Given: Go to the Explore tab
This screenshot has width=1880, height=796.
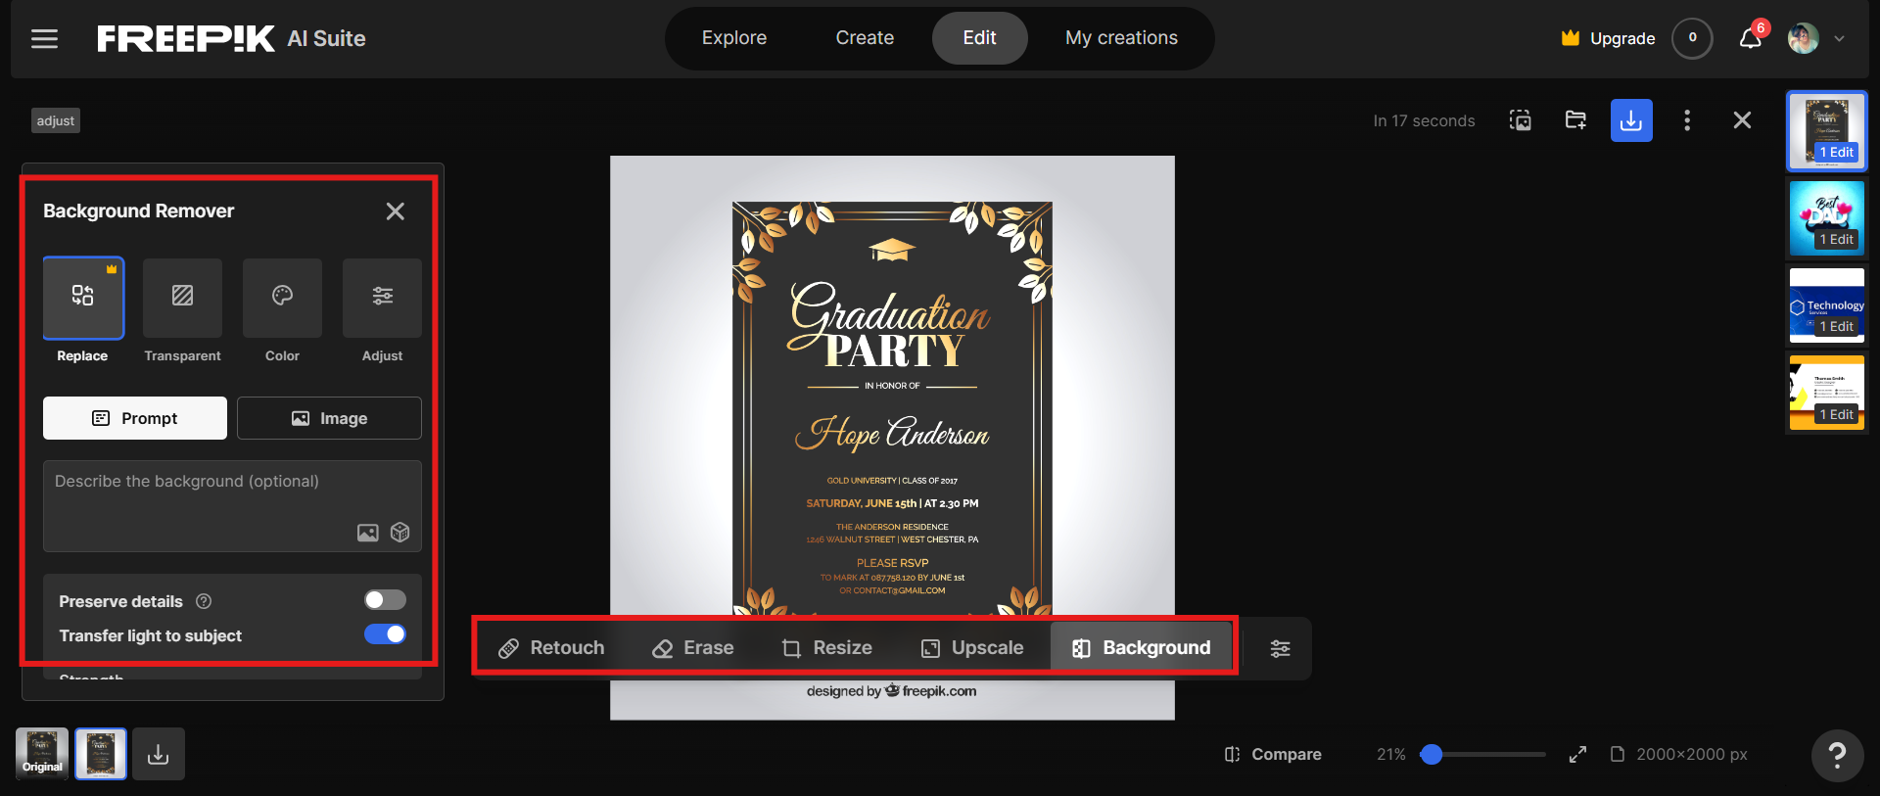Looking at the screenshot, I should click(734, 38).
